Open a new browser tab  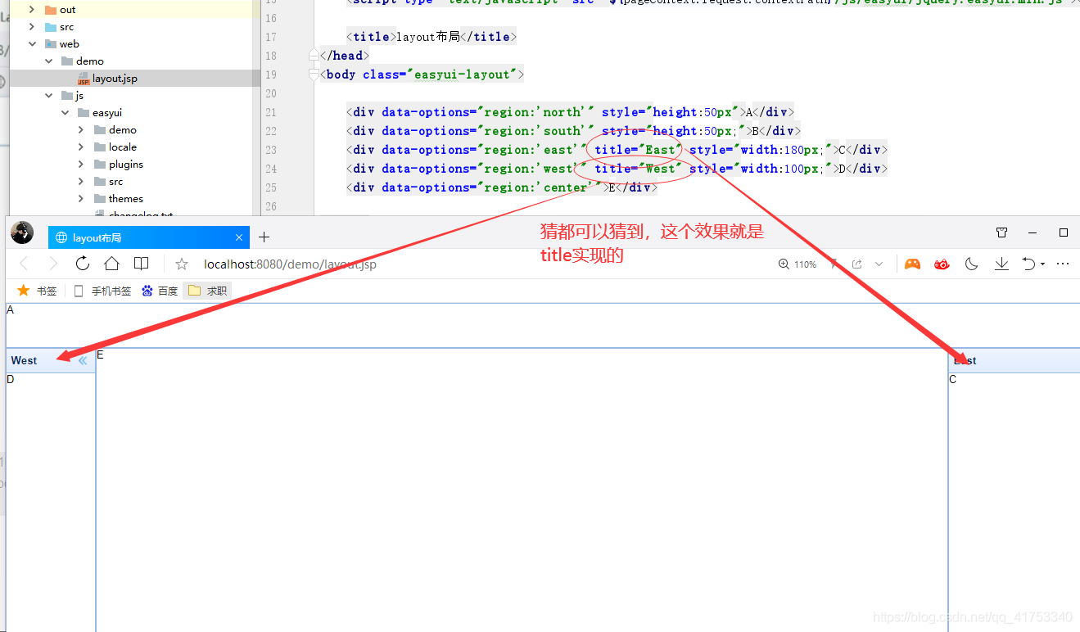pyautogui.click(x=264, y=237)
